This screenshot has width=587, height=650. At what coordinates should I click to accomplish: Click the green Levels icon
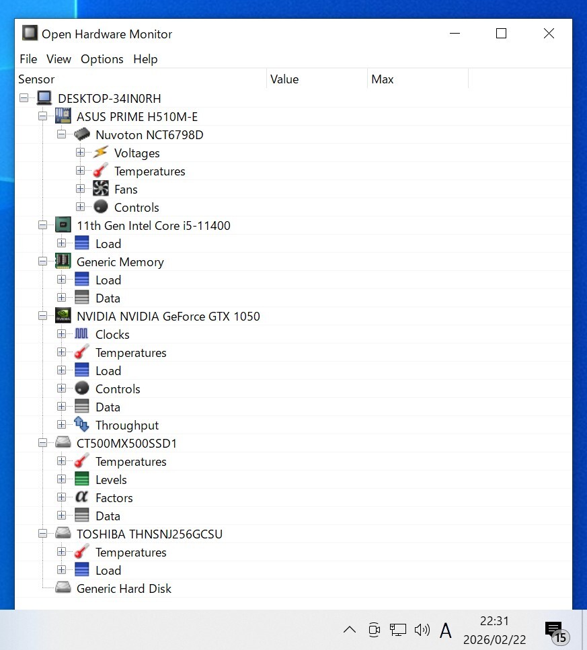tap(81, 479)
